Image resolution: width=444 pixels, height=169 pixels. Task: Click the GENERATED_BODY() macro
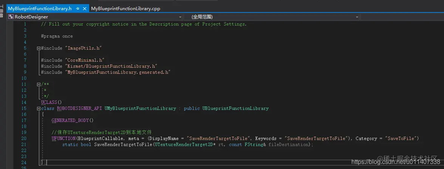click(x=73, y=120)
